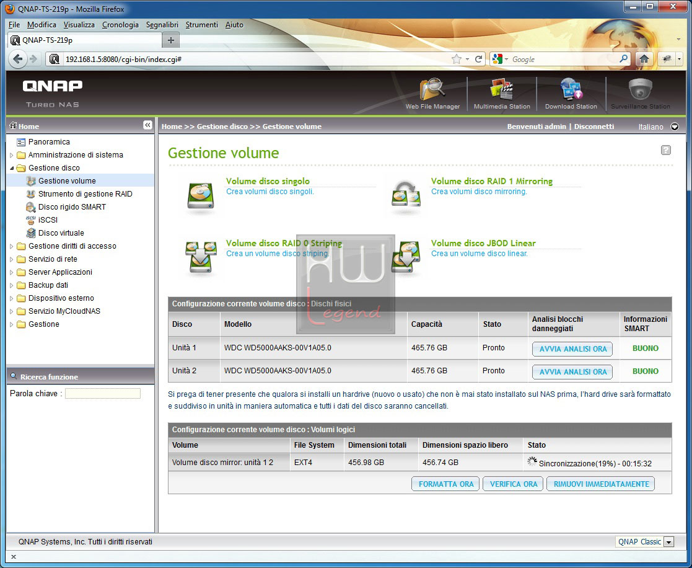Screen dimensions: 692x568
Task: Open Volume disco RAID 1 Mirroring link
Action: [492, 181]
